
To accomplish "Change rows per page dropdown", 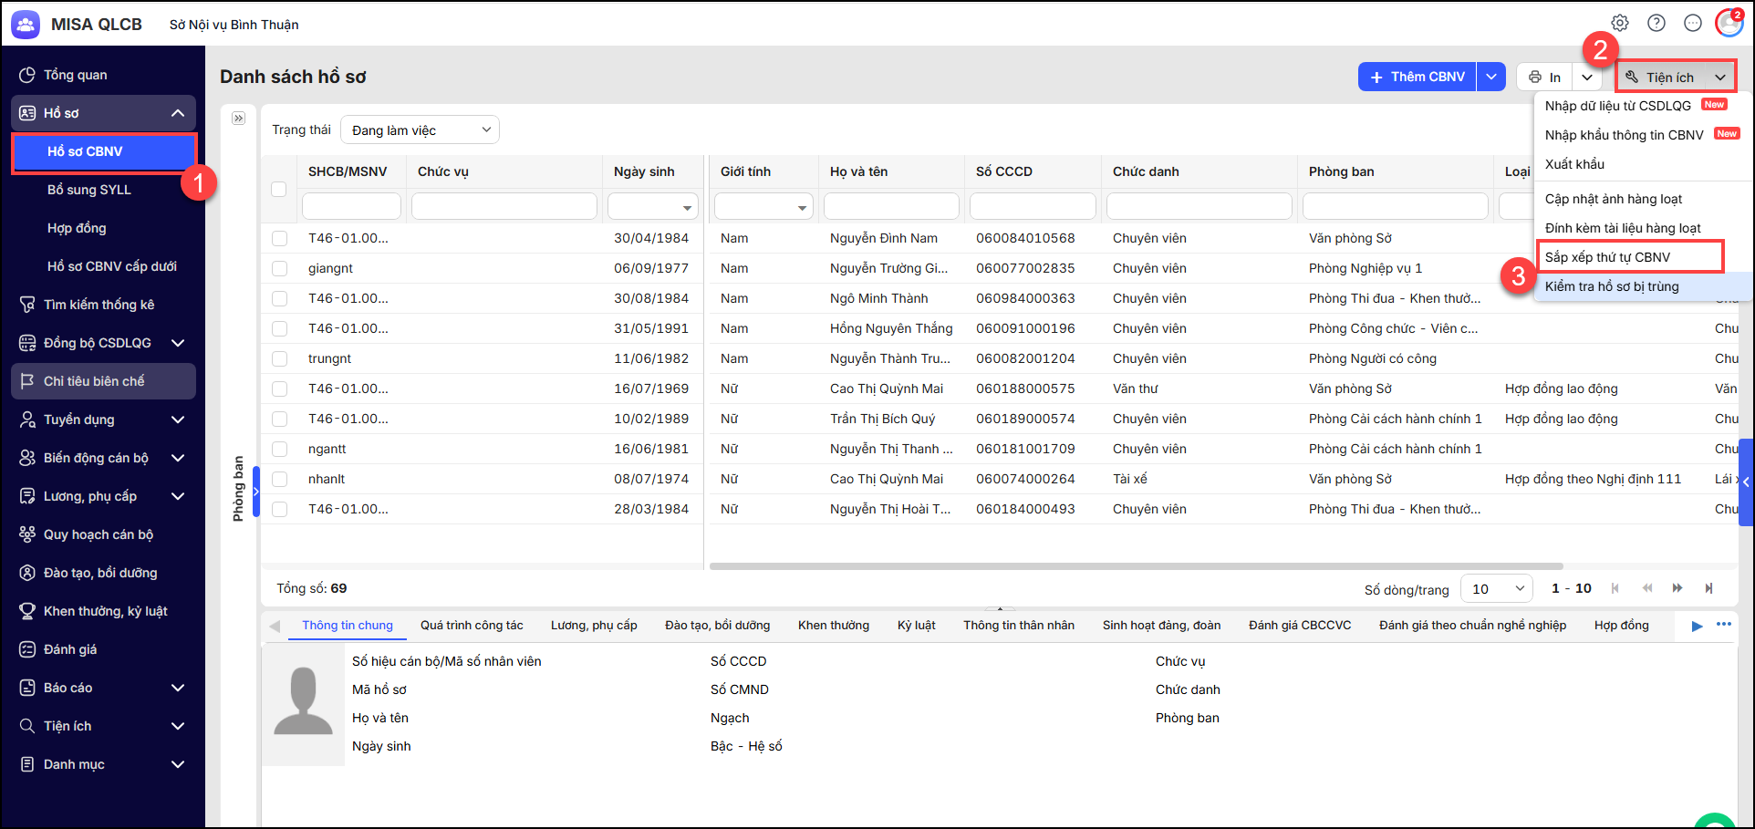I will pyautogui.click(x=1496, y=588).
